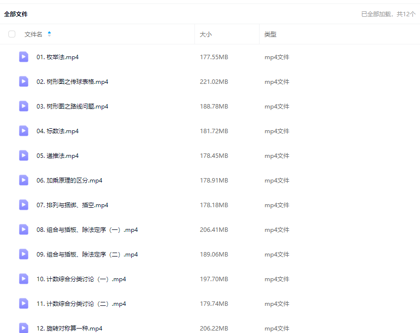
Task: Open file 11. 计数综合分类讨论（二）.mp4
Action: 81,304
